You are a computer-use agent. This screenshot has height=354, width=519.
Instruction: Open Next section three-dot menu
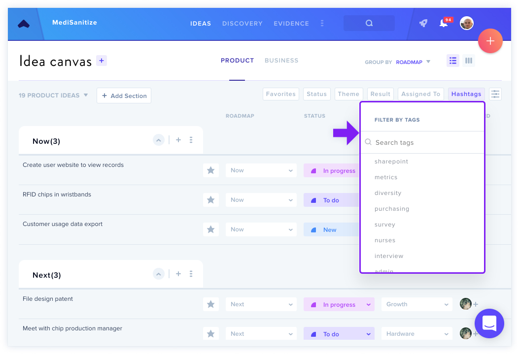point(191,274)
